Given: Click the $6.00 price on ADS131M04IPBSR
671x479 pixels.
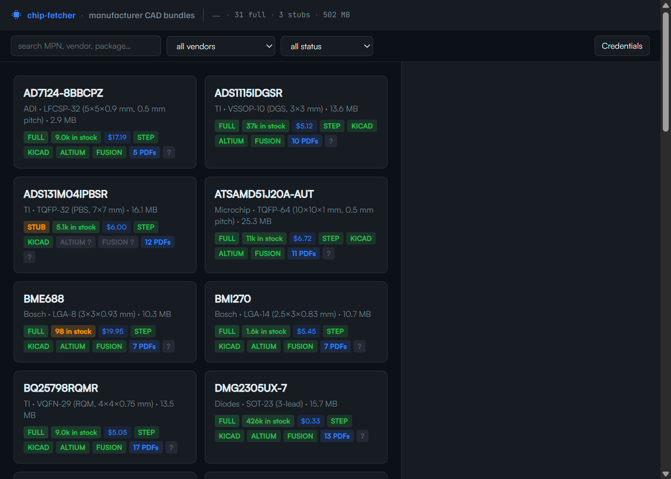Looking at the screenshot, I should click(x=116, y=227).
